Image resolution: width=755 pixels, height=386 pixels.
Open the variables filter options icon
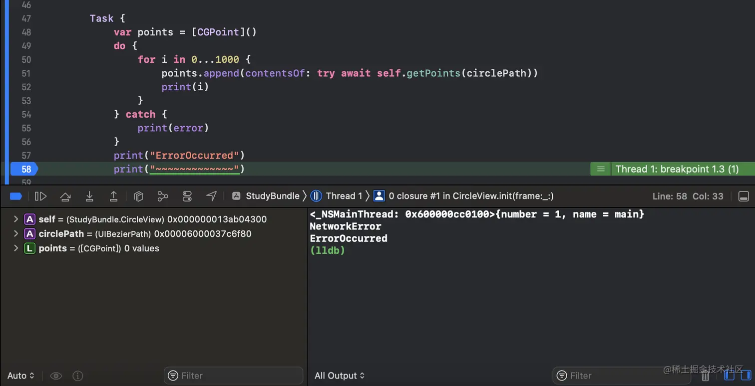coord(173,376)
